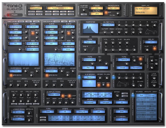Click the OSC 1A-2D Random button

21,21
